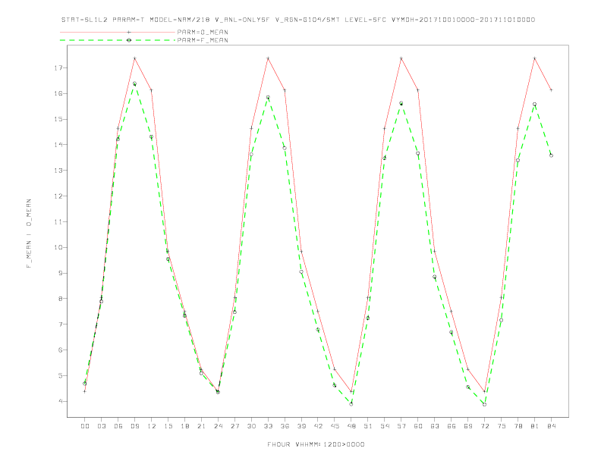This screenshot has height=464, width=601.
Task: Click y-axis tick label 13
Action: 58,171
